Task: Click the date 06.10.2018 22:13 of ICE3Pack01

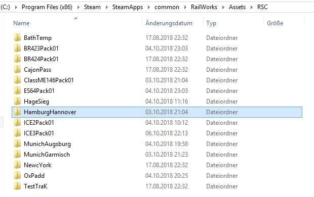Action: 167,133
